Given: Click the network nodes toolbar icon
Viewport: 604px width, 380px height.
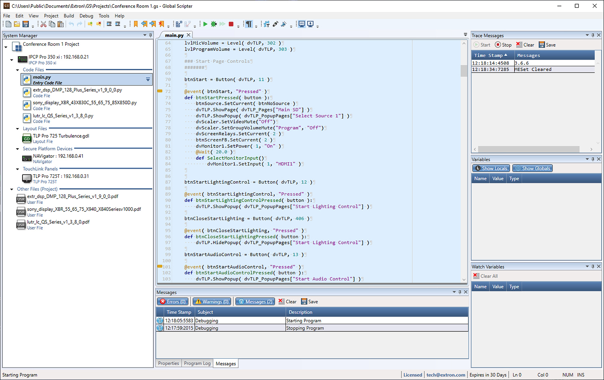Looking at the screenshot, I should click(267, 24).
